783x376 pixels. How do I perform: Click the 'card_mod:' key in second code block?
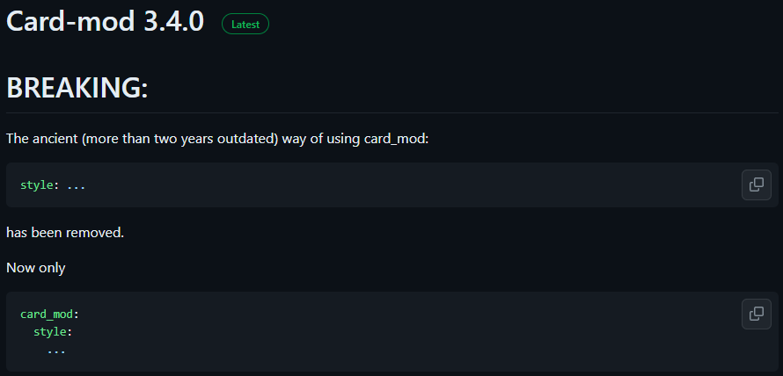tap(50, 315)
